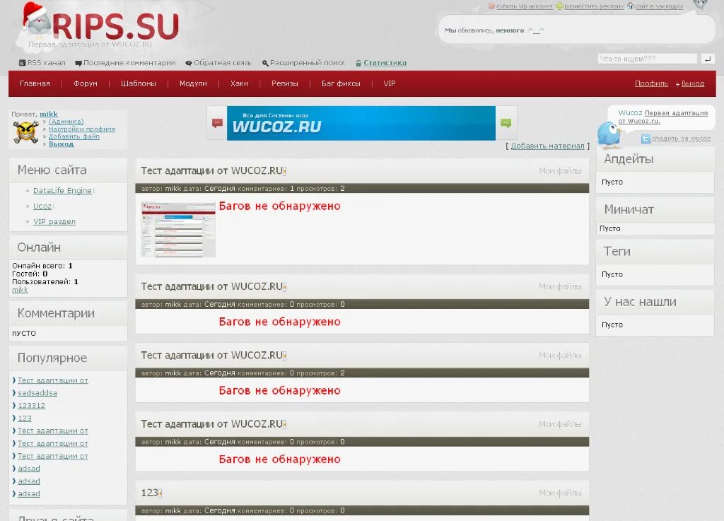Click the разместить рекламу link

594,6
